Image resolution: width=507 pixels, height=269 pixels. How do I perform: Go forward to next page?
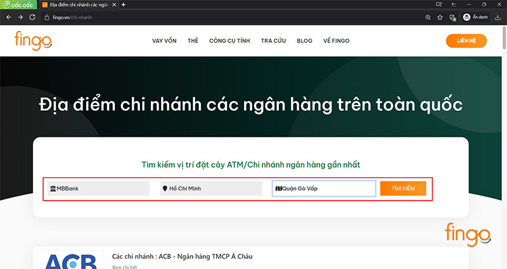pos(20,17)
